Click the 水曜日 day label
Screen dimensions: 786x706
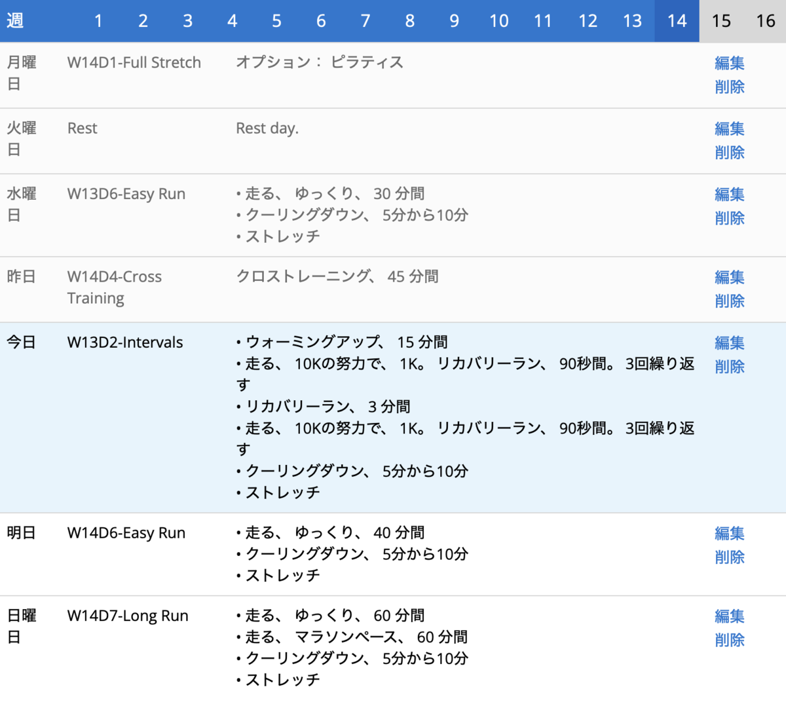click(x=21, y=204)
